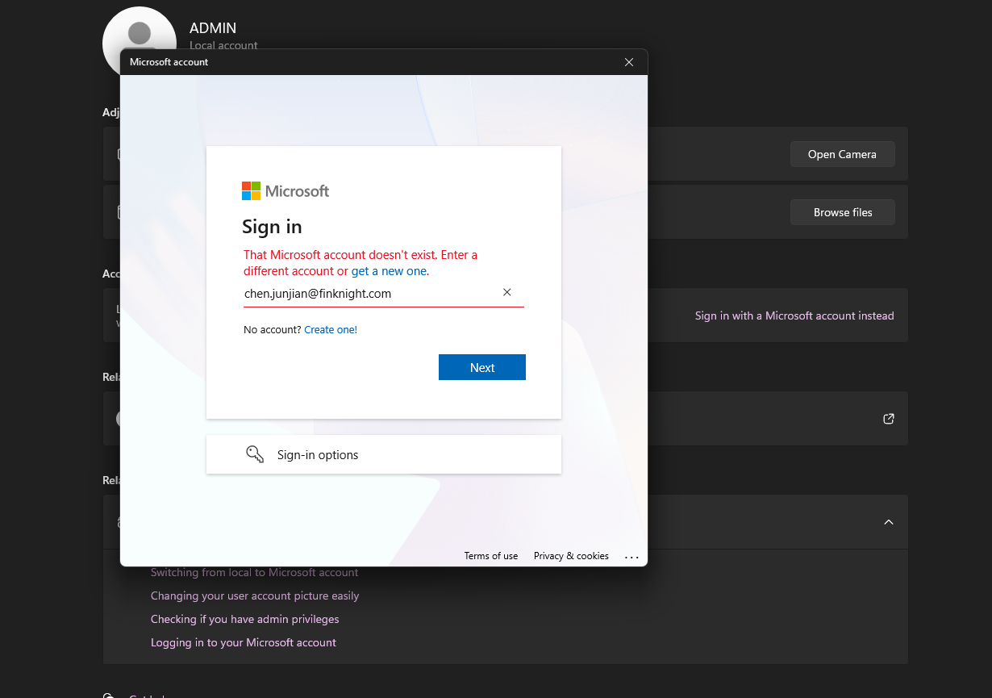Open Sign-in options
Viewport: 992px width, 698px height.
(384, 454)
